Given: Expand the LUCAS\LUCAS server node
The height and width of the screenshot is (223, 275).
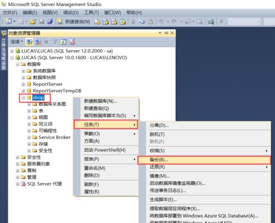Looking at the screenshot, I should [x=12, y=51].
